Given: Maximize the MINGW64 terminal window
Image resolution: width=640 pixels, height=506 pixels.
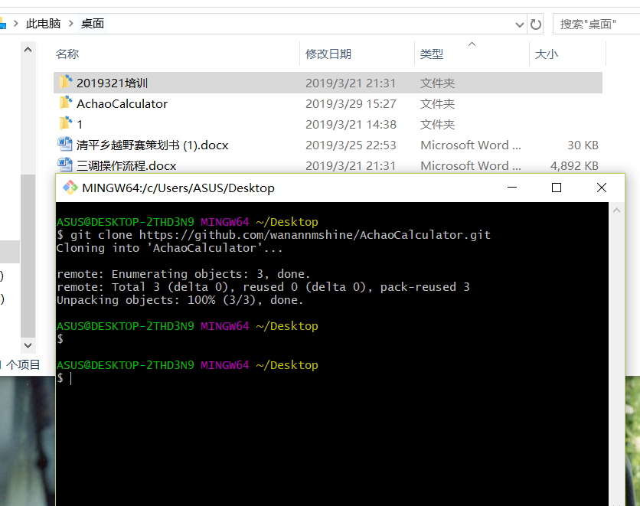Looking at the screenshot, I should click(x=557, y=188).
